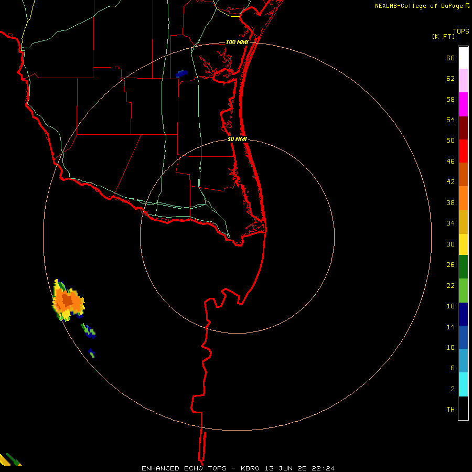This screenshot has width=472, height=472.
Task: Pick the cyan swatch near legend bottom
Action: (x=463, y=384)
